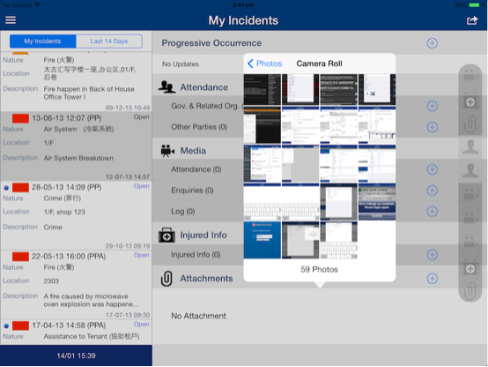The width and height of the screenshot is (488, 367).
Task: Tap the share icon in header
Action: click(472, 20)
